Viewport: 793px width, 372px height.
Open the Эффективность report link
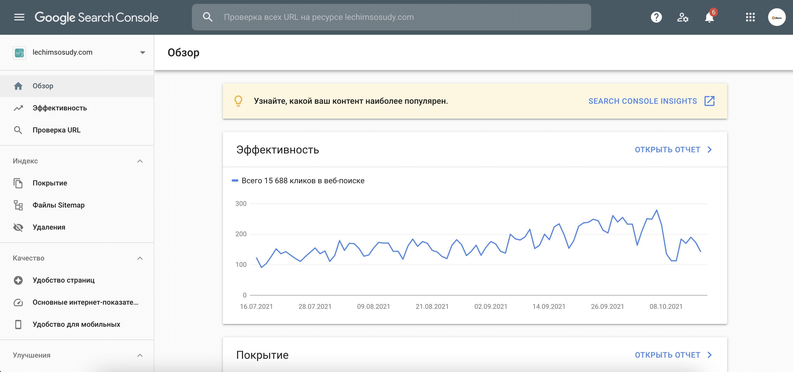[673, 150]
